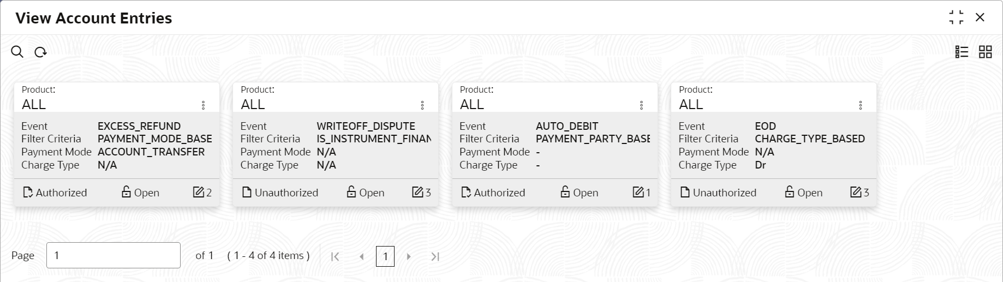Open the EXCESS_REFUND card's options menu

coord(203,105)
